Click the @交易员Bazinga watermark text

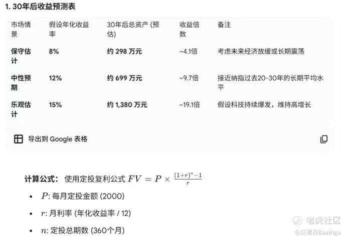click(317, 232)
